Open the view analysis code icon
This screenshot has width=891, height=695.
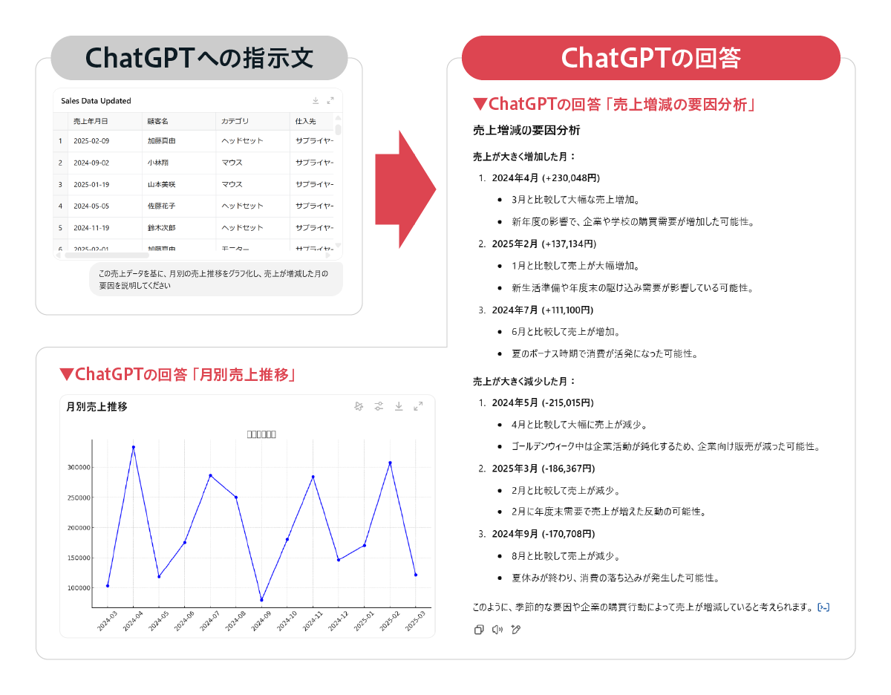pyautogui.click(x=823, y=607)
